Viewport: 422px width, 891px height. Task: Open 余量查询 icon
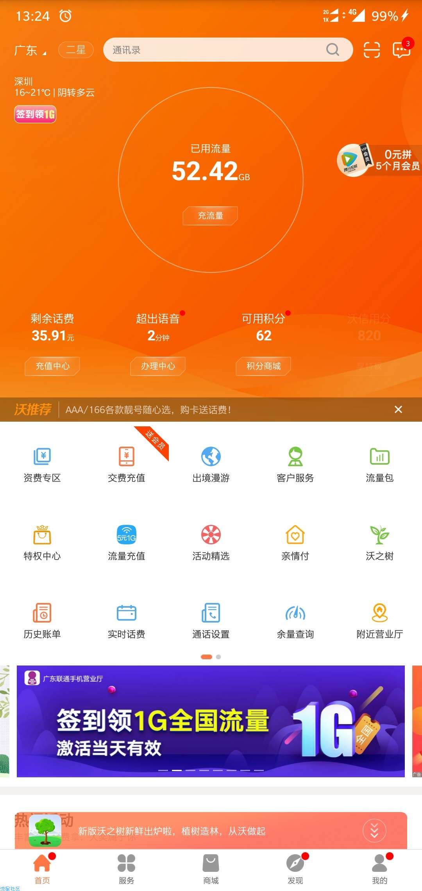(295, 613)
